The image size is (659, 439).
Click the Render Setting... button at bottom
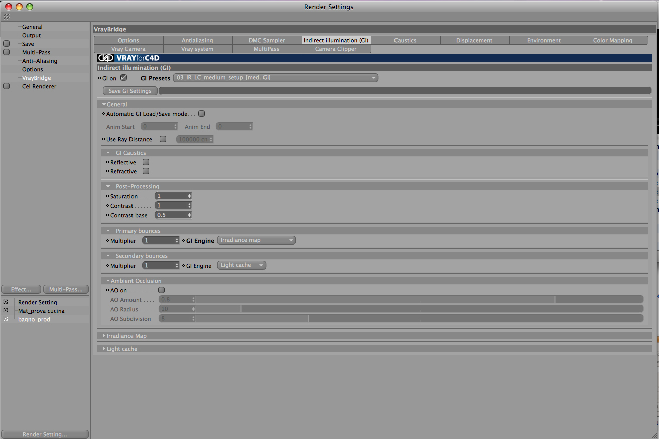coord(45,434)
